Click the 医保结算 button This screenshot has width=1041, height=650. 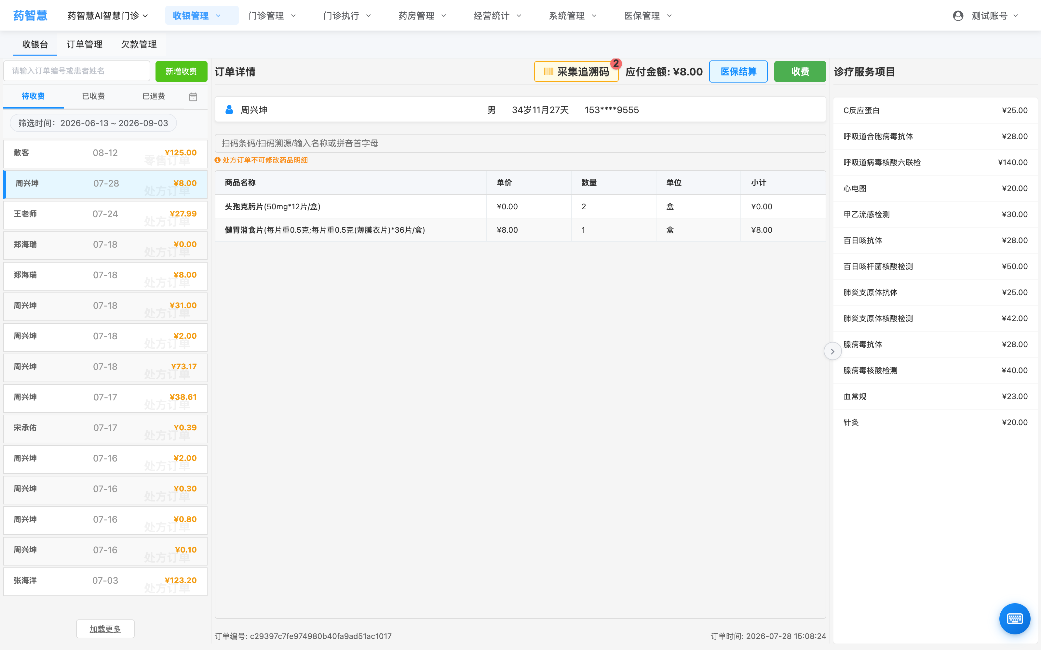738,71
